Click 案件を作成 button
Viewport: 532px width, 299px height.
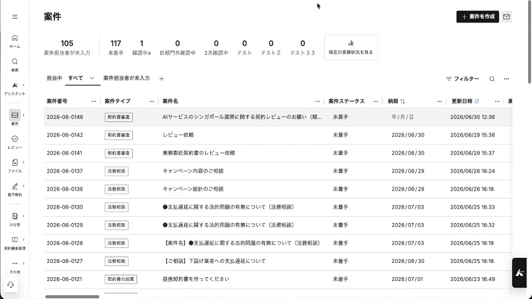point(478,17)
